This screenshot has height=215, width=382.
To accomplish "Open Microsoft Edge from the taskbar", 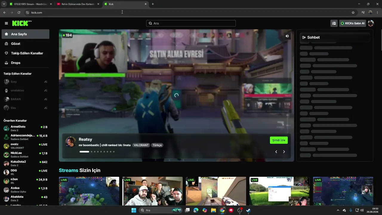I will (196, 210).
